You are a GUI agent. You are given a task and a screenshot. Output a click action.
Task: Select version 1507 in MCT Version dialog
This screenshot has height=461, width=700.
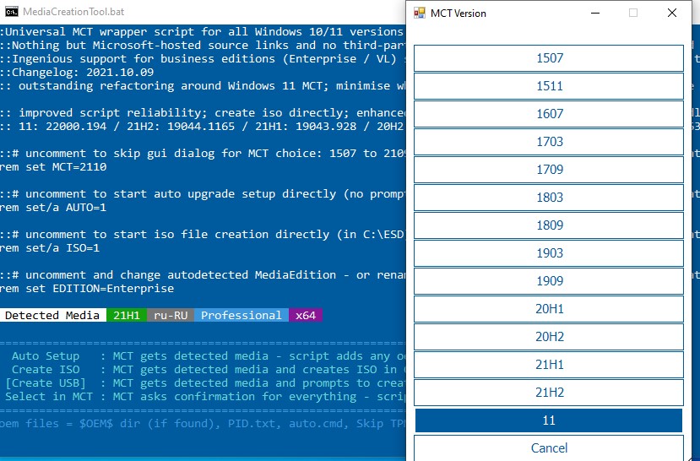(549, 58)
